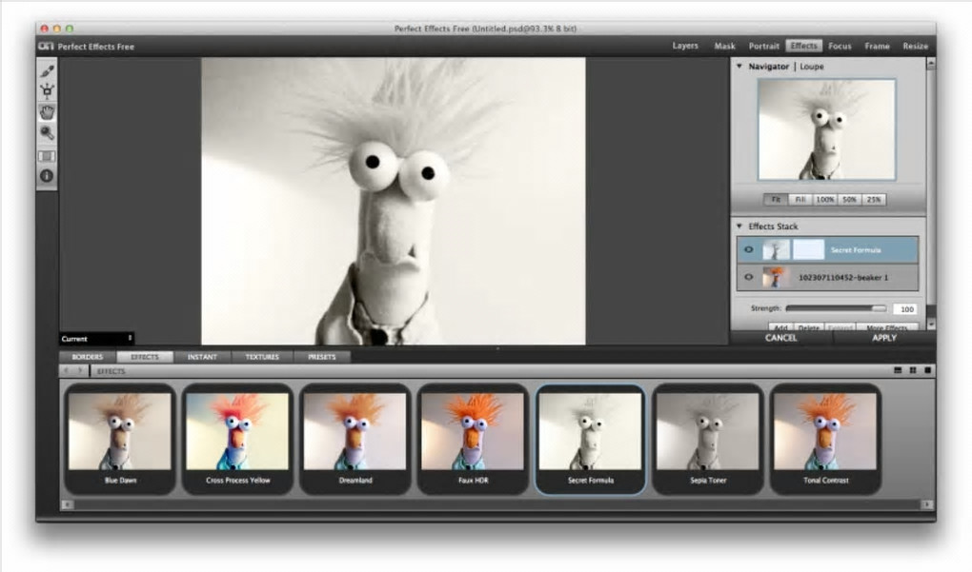The height and width of the screenshot is (572, 972).
Task: Click right panel scrollbar up arrow
Action: pos(930,64)
